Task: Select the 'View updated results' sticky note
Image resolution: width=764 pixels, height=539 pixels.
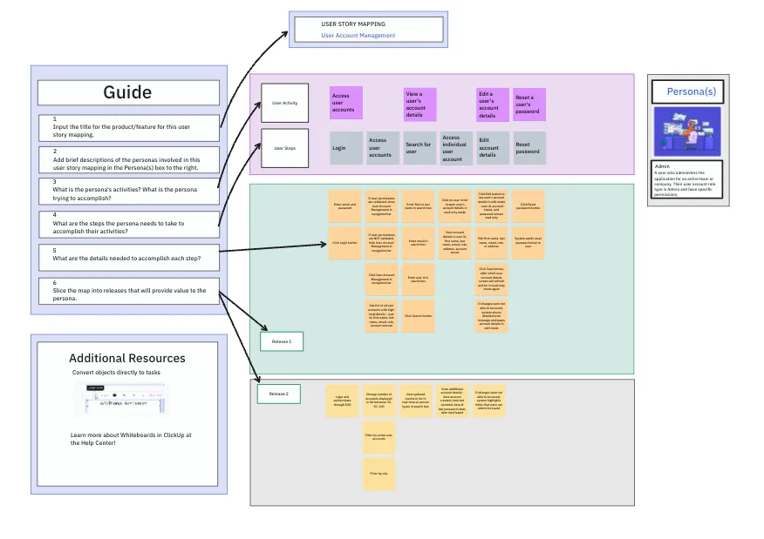Action: (416, 401)
